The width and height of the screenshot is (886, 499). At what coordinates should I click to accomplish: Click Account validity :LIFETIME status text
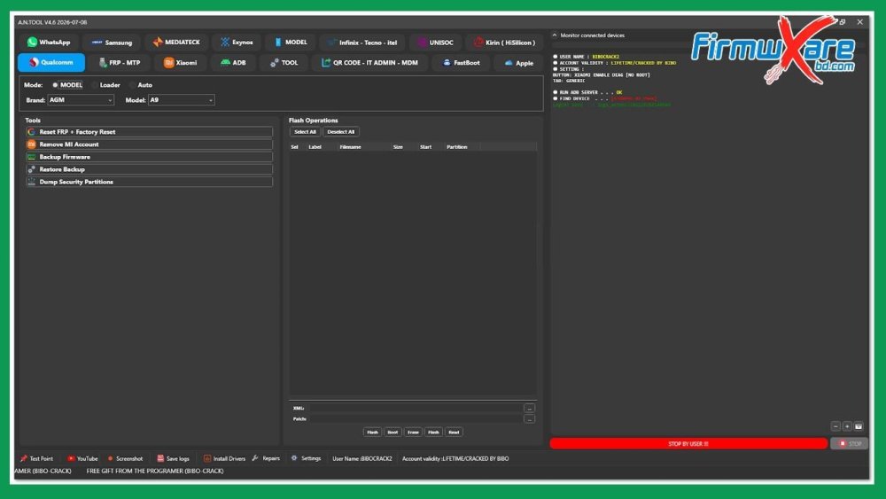(455, 458)
